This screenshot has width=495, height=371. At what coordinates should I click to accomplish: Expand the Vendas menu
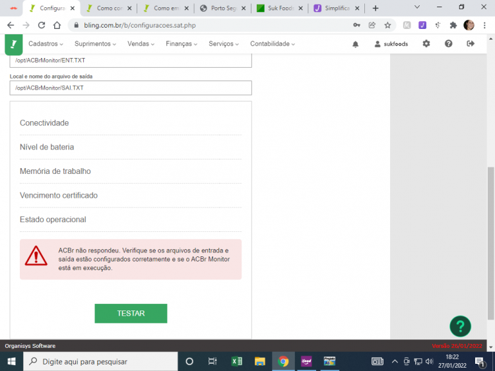[x=141, y=43]
